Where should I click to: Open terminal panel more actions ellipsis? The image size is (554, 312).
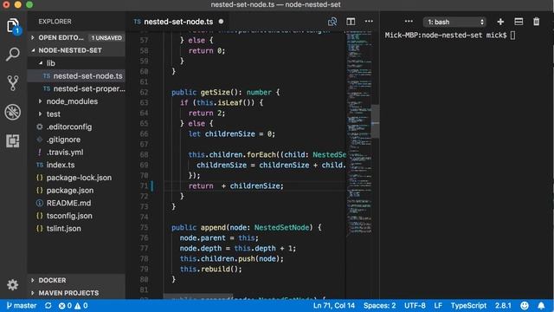click(x=409, y=21)
